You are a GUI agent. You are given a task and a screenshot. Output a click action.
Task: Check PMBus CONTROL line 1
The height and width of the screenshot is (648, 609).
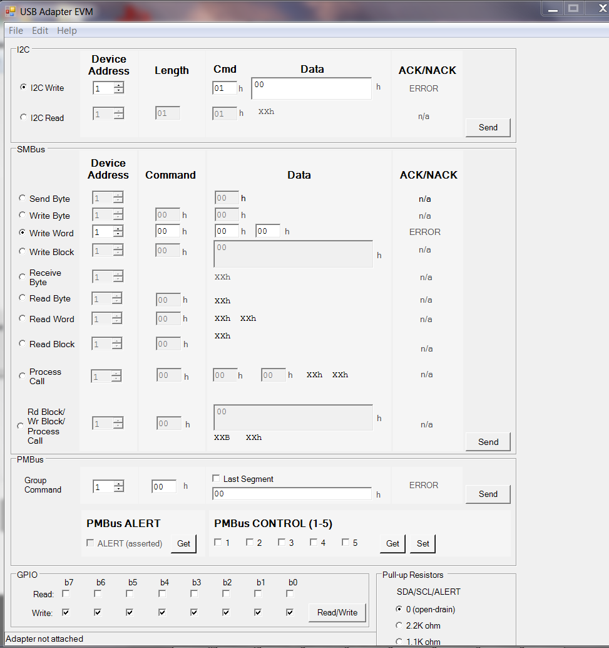[218, 542]
